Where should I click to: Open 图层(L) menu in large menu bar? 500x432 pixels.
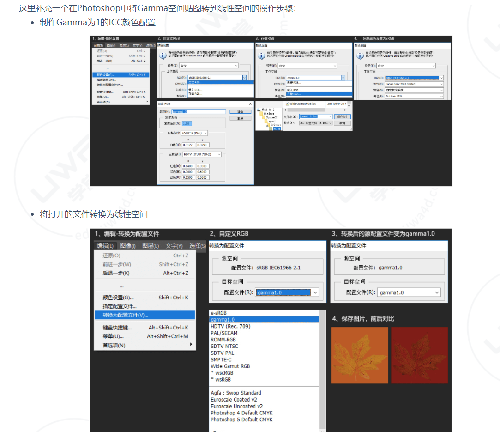coord(151,246)
